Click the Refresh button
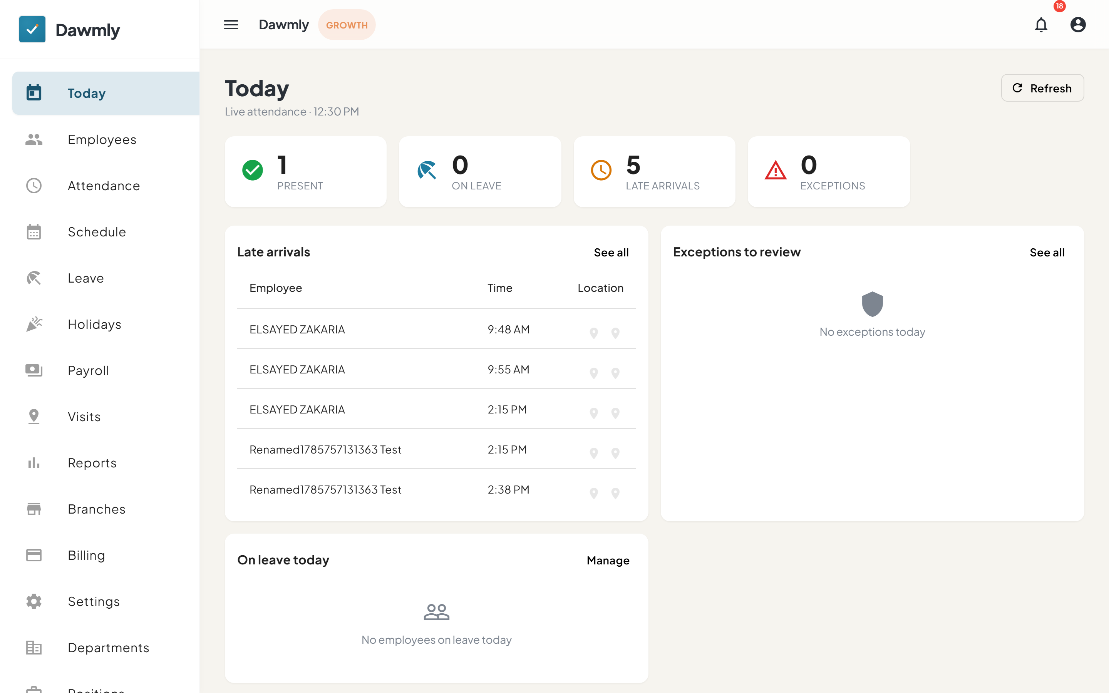Viewport: 1109px width, 693px height. pyautogui.click(x=1042, y=88)
